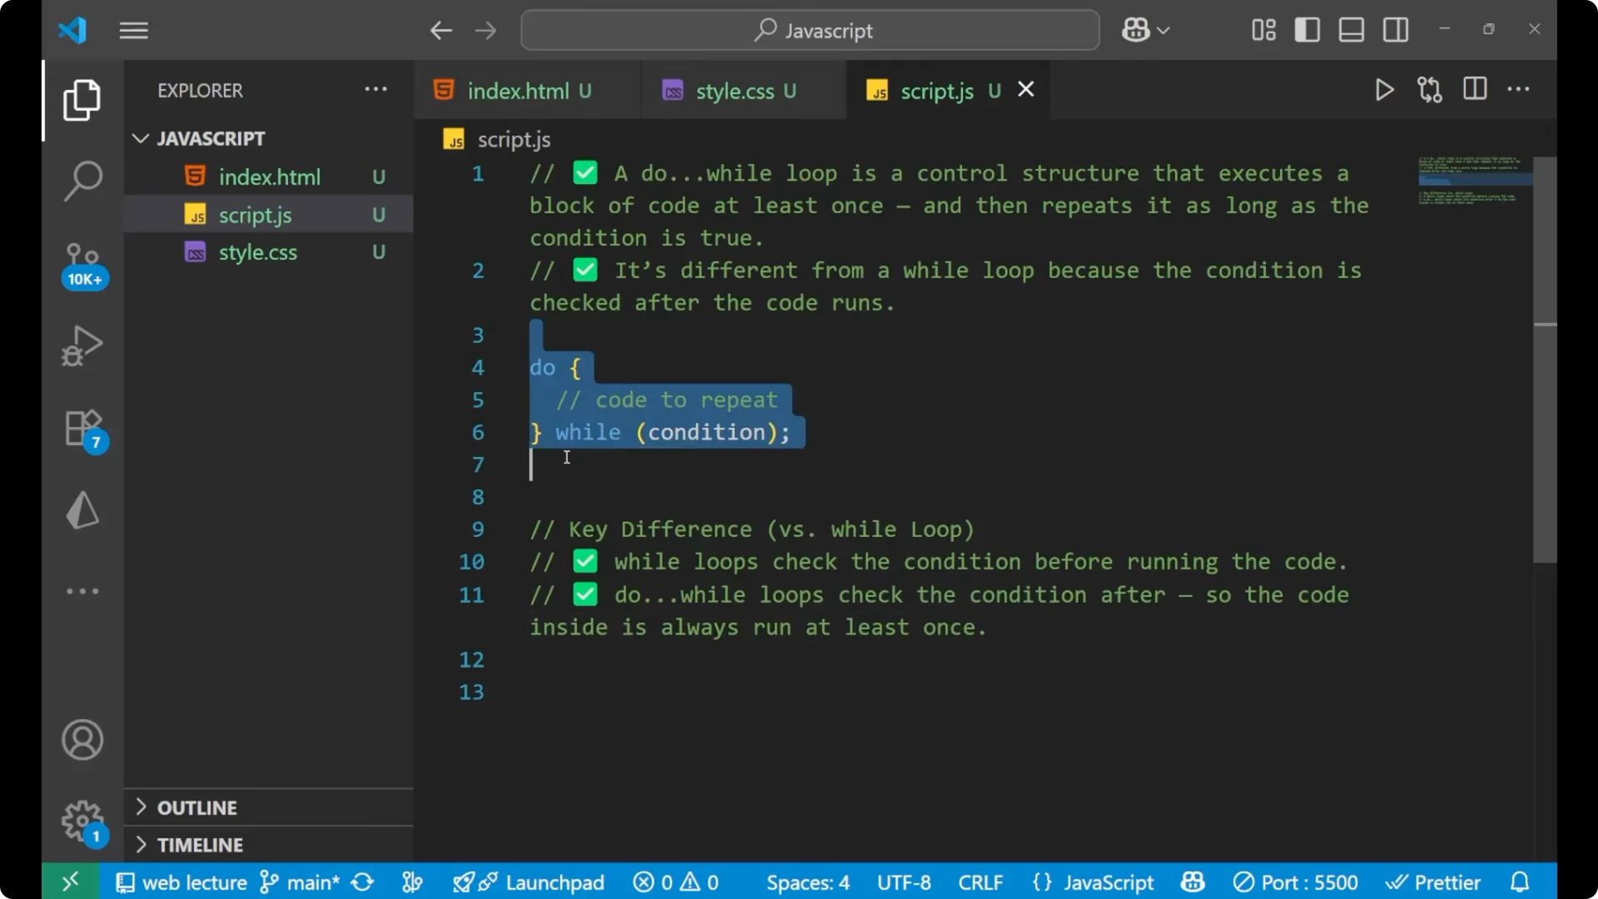Viewport: 1598px width, 899px height.
Task: Open the Extensions view
Action: tap(82, 427)
